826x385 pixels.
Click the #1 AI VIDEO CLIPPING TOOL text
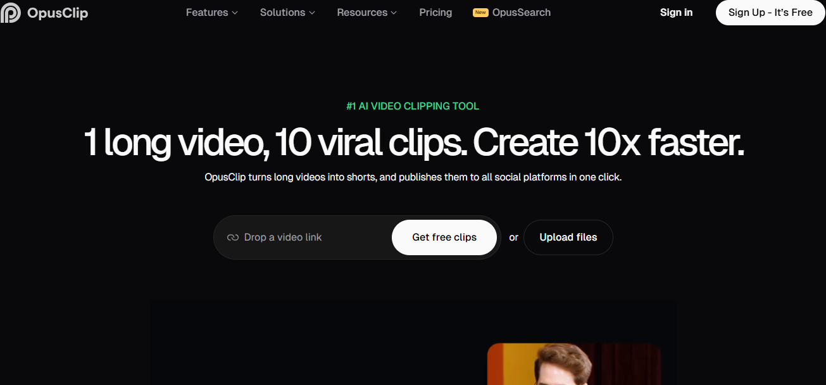tap(413, 106)
